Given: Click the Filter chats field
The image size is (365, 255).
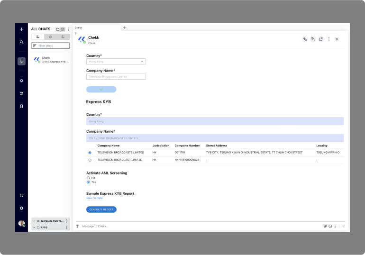Looking at the screenshot, I should click(50, 46).
